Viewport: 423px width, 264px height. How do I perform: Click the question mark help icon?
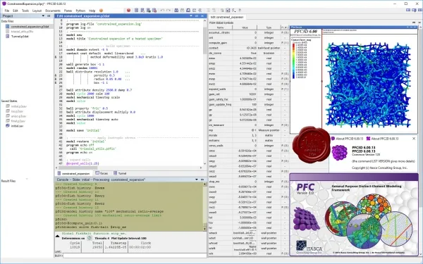click(x=240, y=11)
